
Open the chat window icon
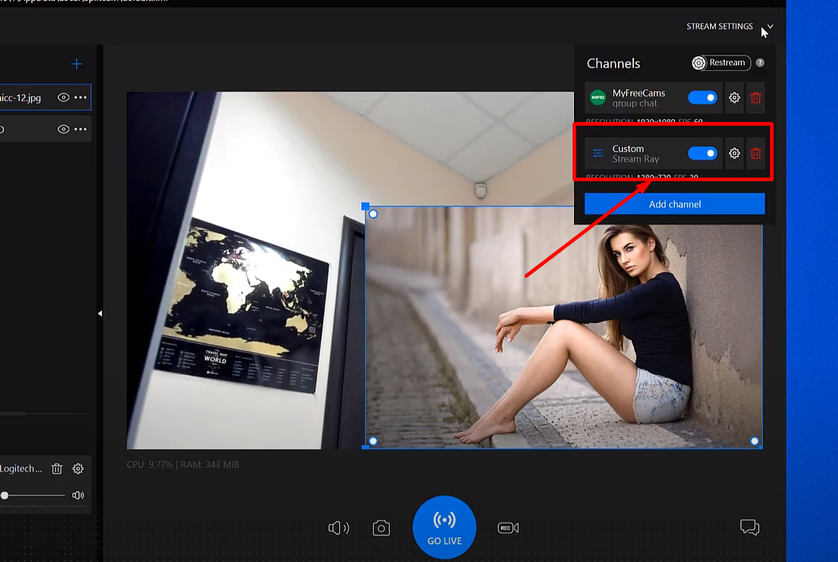click(x=750, y=527)
